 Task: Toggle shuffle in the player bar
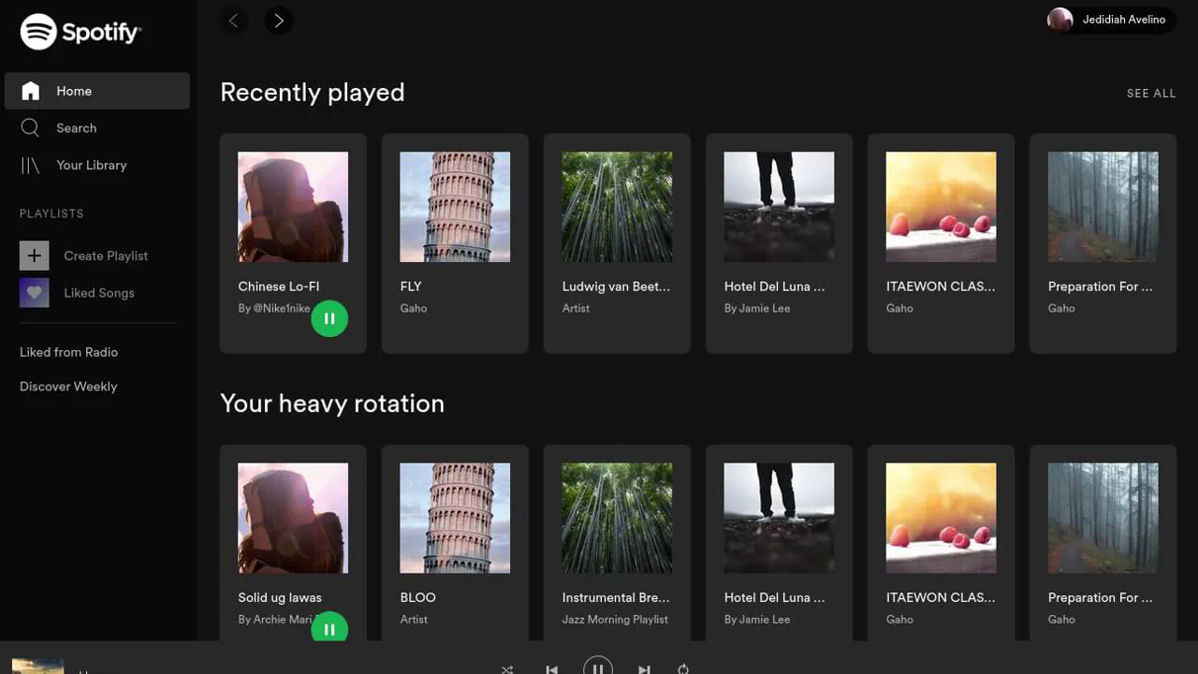[507, 669]
